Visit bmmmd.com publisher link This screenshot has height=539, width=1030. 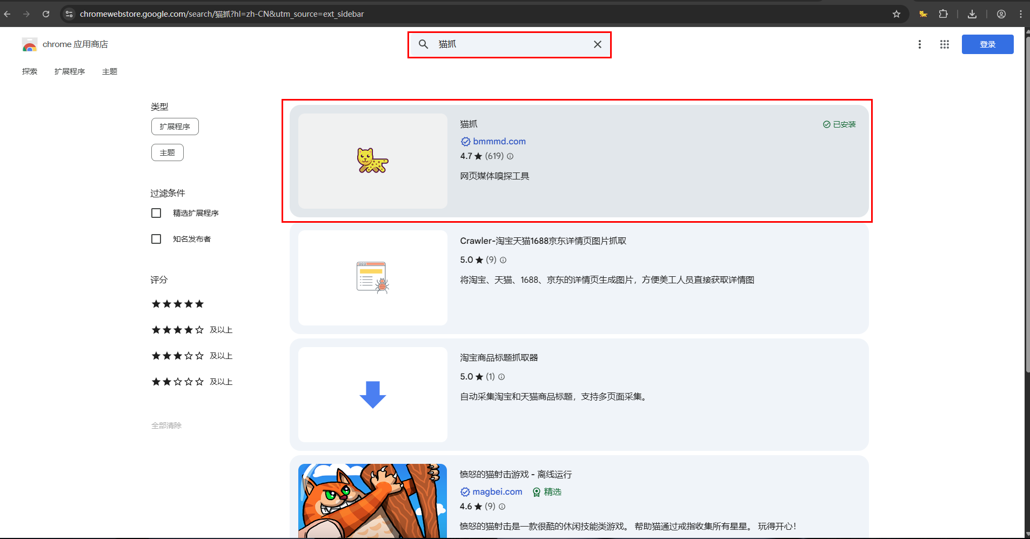[x=499, y=142]
